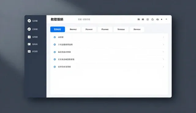Viewport: 196px width, 113px height.
Task: Open the fourth sidebar item with square icon
Action: click(32, 44)
